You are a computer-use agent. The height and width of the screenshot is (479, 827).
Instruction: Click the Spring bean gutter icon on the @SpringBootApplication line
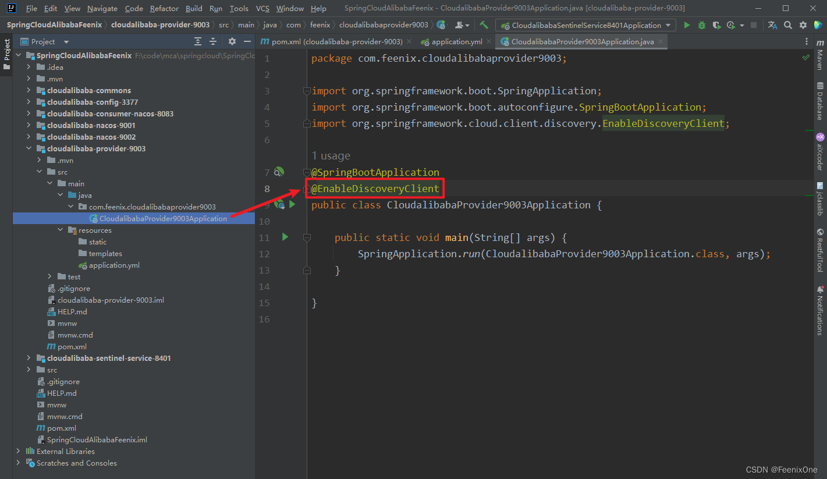coord(279,172)
